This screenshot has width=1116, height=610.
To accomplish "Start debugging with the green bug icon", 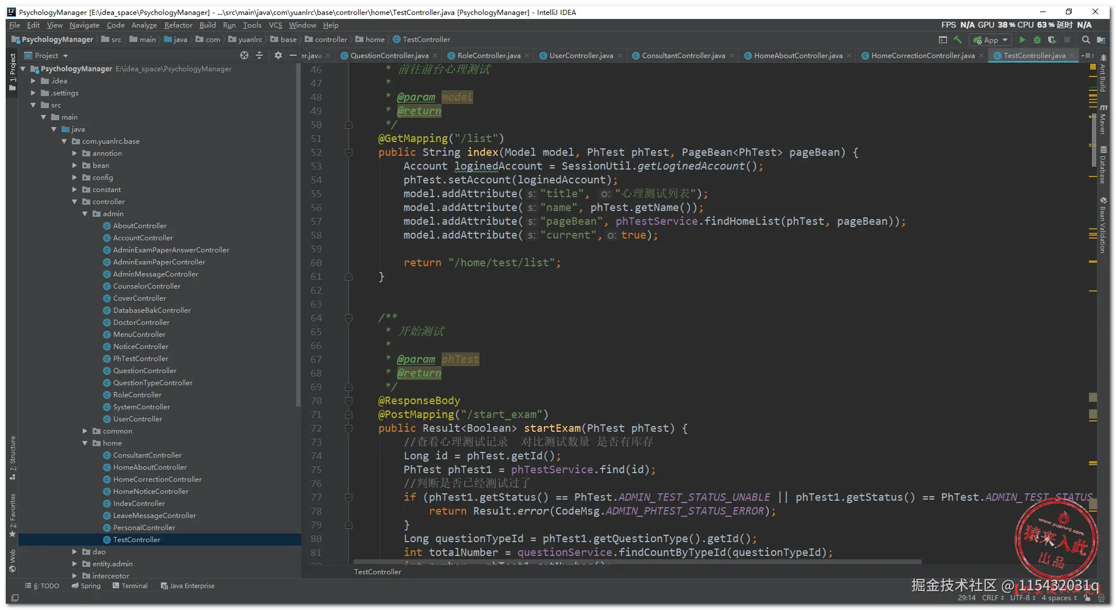I will coord(1037,40).
